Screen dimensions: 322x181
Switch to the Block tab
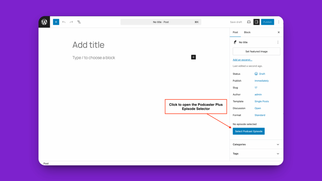coord(247,32)
